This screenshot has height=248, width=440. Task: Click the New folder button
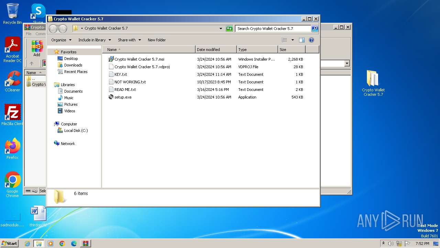[x=157, y=40]
